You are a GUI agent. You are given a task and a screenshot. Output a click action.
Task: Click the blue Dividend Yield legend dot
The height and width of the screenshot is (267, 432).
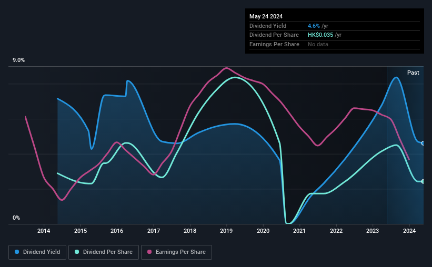(17, 252)
